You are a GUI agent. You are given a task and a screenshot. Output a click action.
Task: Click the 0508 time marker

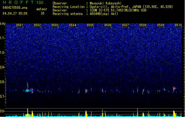coord(143,25)
